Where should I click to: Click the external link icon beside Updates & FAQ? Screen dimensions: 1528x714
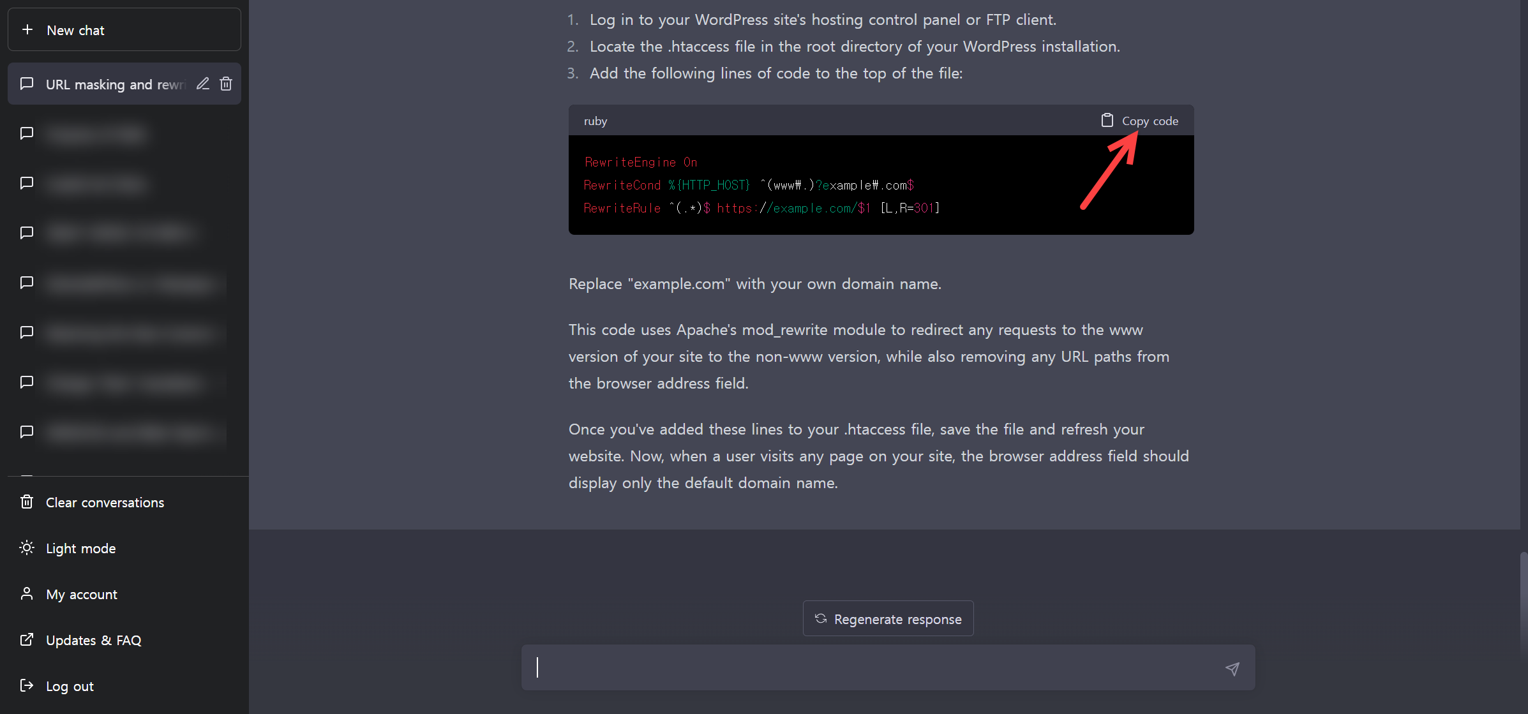click(x=27, y=639)
